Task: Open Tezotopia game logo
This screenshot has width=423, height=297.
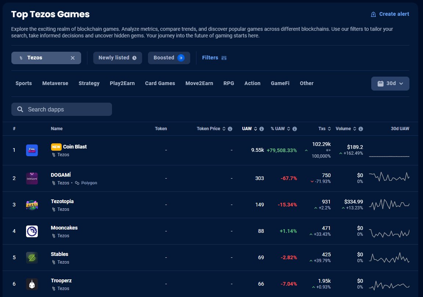Action: tap(32, 205)
